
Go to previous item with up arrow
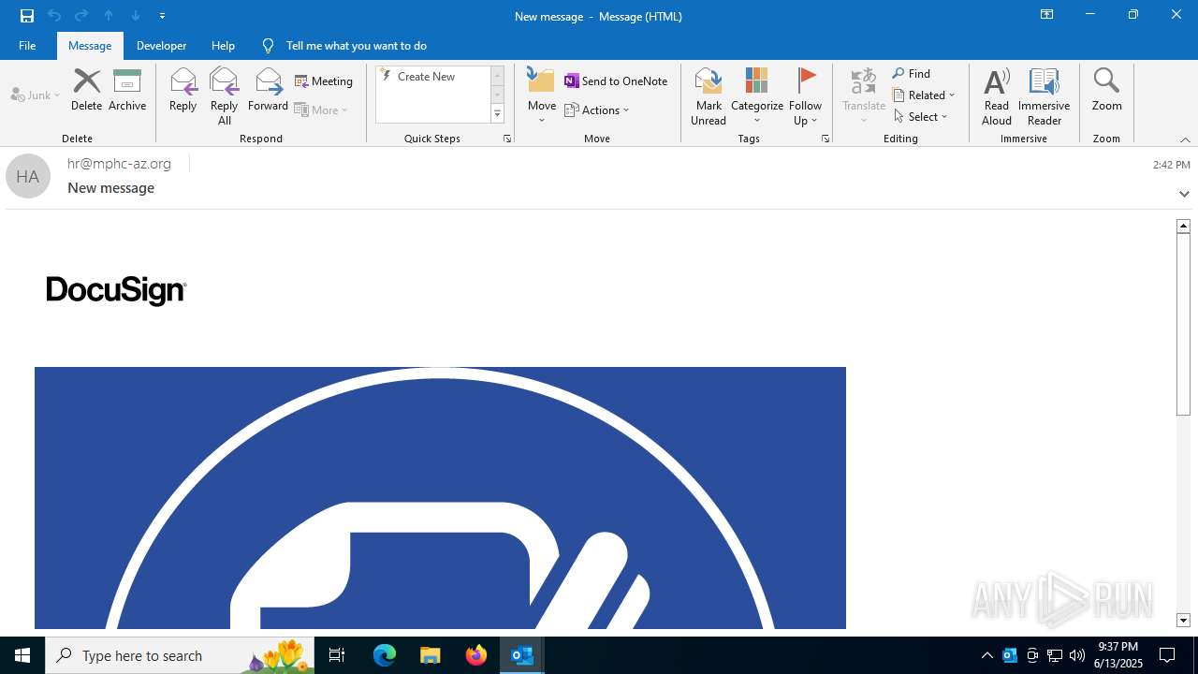109,16
